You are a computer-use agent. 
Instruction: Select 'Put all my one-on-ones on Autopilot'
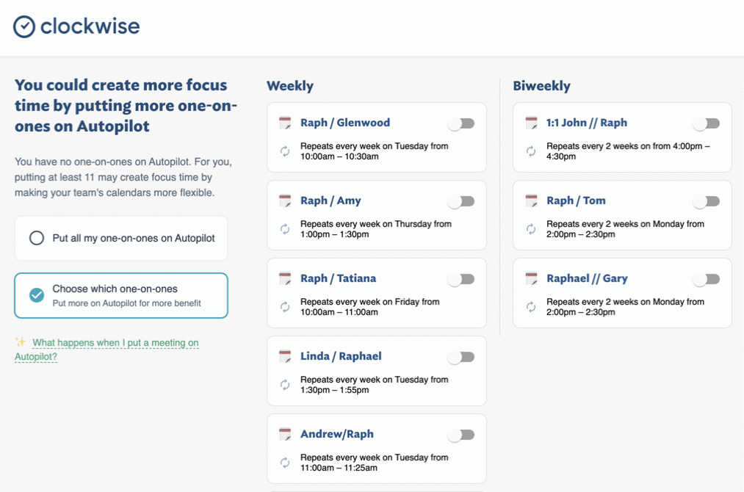(37, 238)
